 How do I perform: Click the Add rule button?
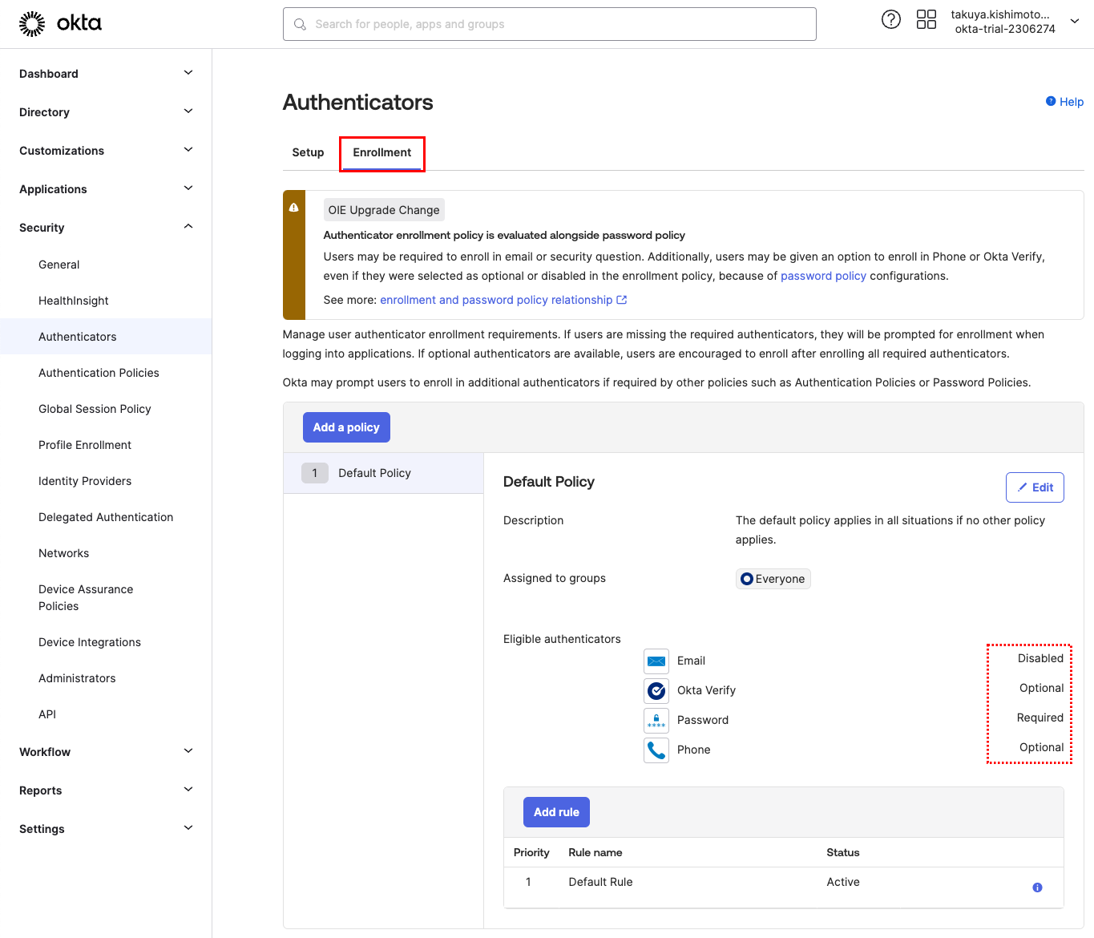556,812
